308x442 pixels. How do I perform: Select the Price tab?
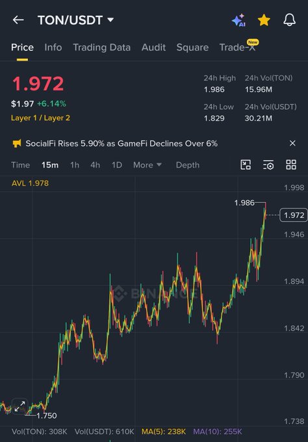22,47
